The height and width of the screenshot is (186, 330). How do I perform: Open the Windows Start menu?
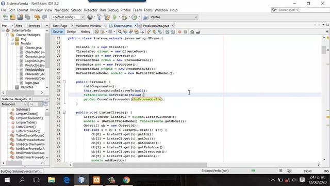(x=7, y=180)
